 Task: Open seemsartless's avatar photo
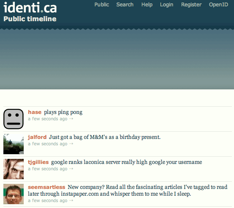click(x=14, y=194)
